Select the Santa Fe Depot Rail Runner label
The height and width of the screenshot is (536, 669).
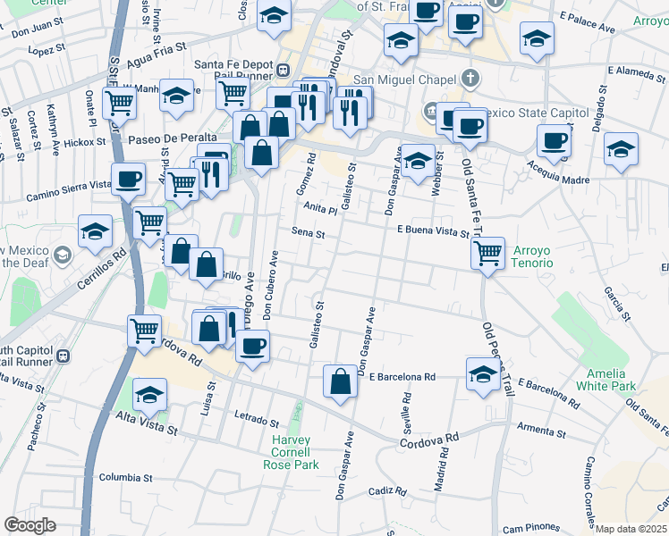click(233, 71)
